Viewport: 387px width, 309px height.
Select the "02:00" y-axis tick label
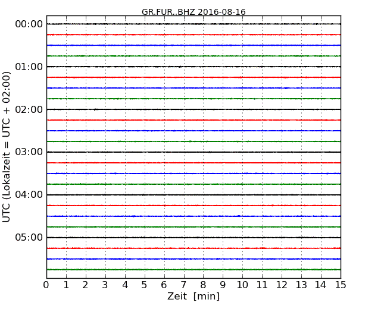click(29, 109)
